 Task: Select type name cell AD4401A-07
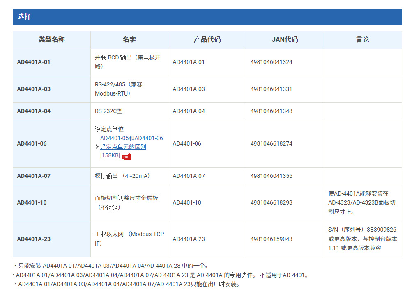click(52, 176)
